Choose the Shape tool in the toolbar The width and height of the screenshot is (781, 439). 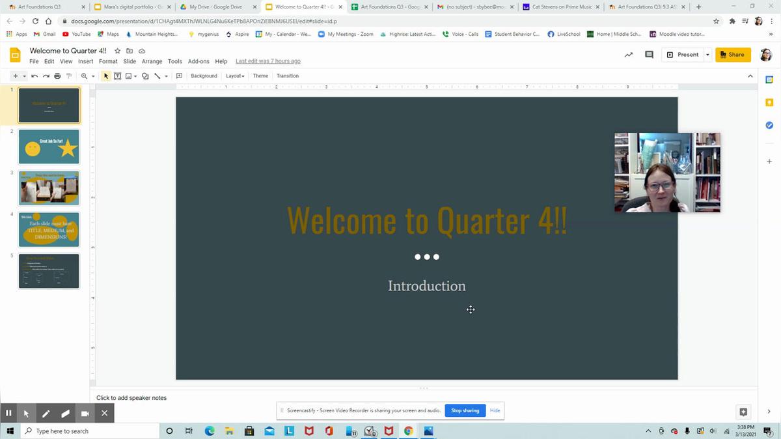point(144,76)
